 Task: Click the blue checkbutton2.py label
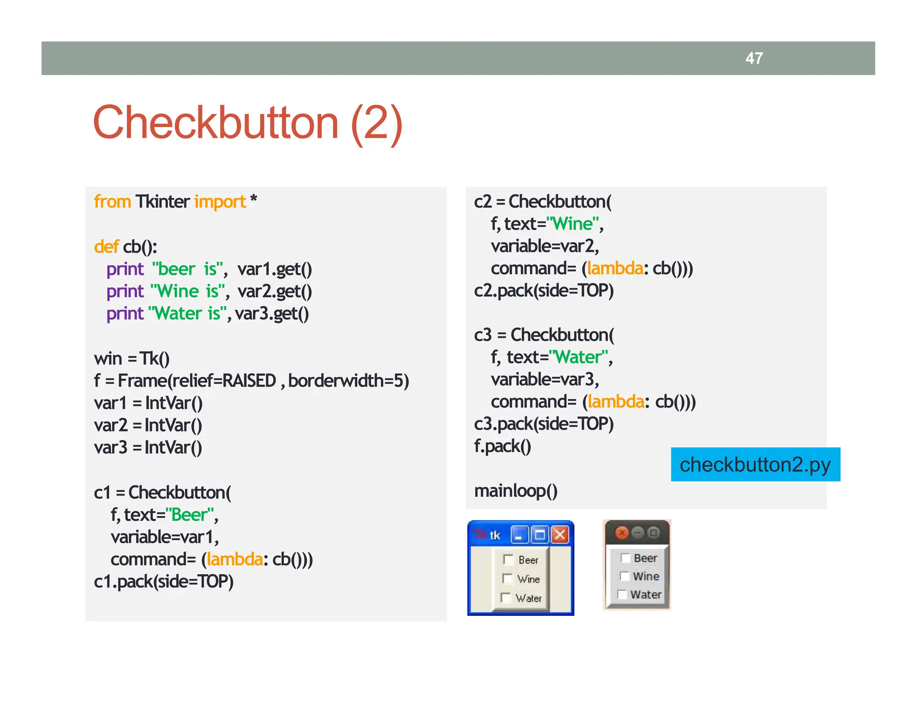click(755, 465)
